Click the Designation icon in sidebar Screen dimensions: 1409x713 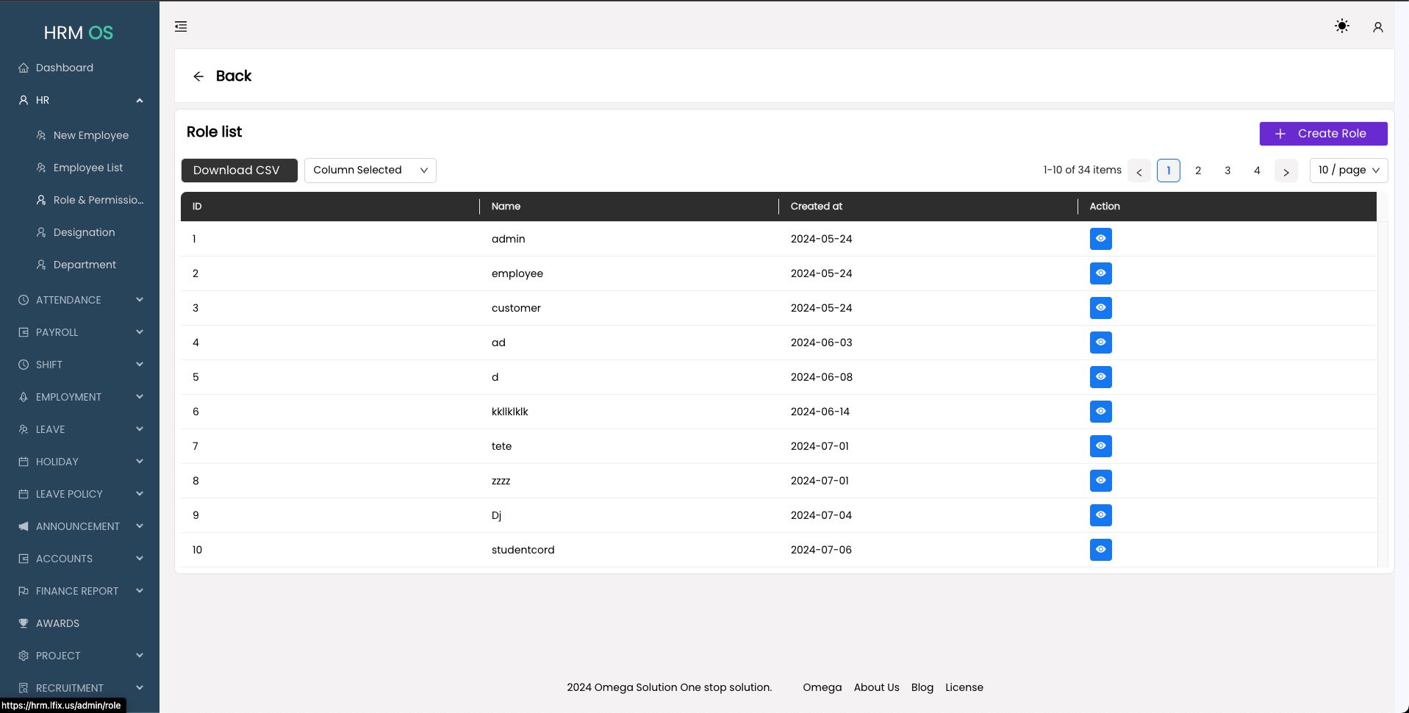tap(41, 232)
